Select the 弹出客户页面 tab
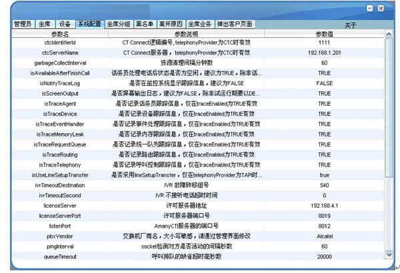The height and width of the screenshot is (273, 400). coord(235,24)
